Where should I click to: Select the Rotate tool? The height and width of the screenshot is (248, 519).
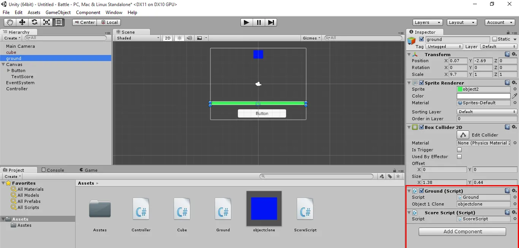click(x=34, y=22)
